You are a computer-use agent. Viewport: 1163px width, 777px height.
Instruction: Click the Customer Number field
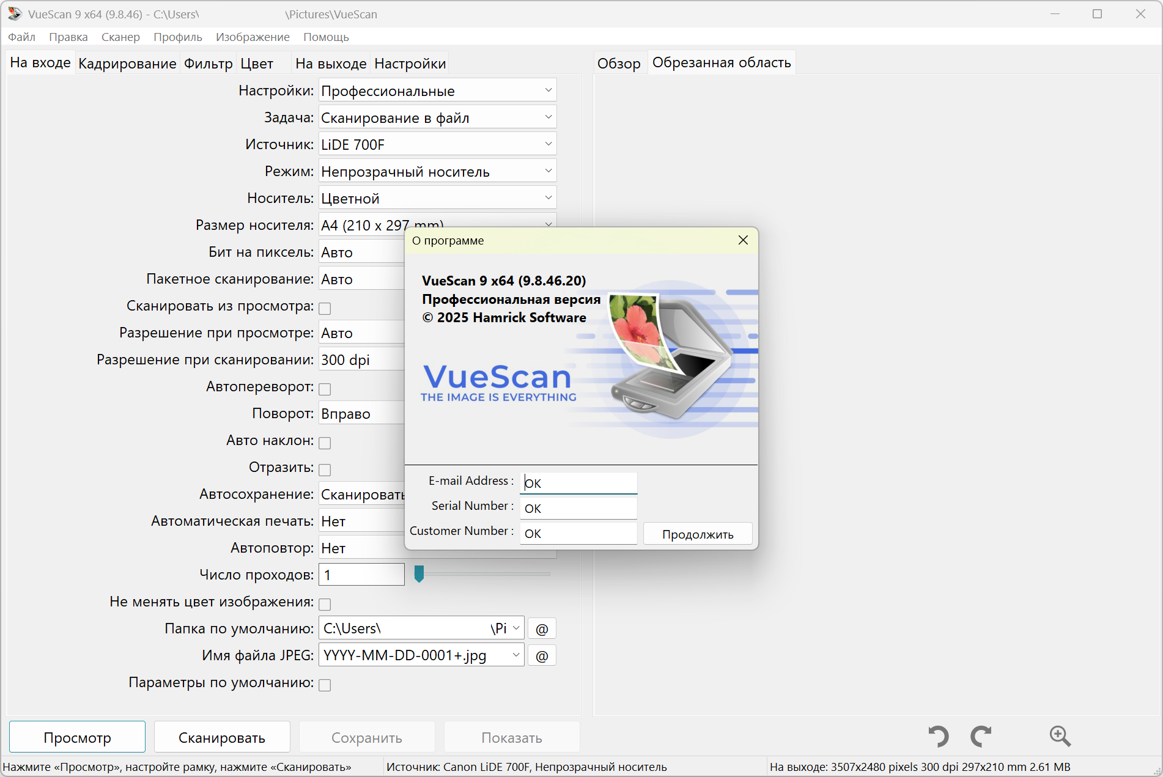point(578,533)
